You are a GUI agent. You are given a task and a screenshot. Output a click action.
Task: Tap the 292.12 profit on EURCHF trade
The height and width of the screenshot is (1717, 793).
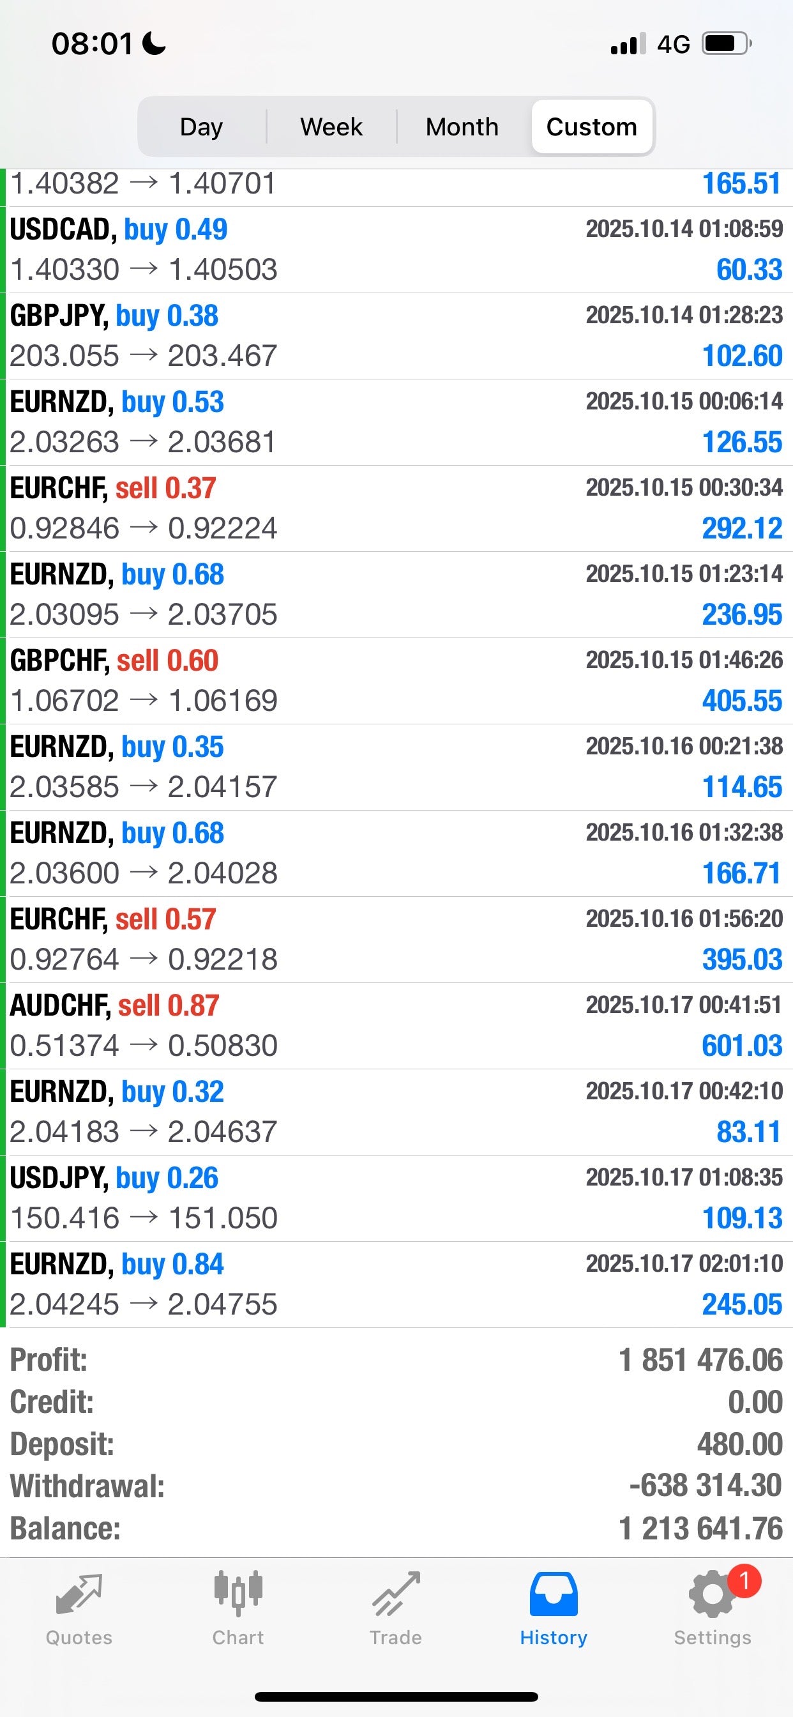pos(742,528)
